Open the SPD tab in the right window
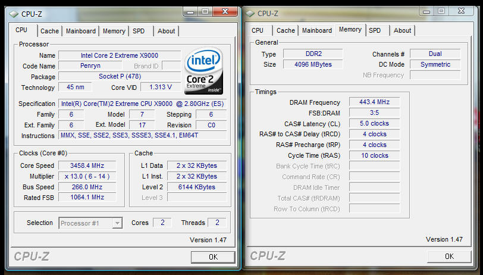 click(x=375, y=30)
